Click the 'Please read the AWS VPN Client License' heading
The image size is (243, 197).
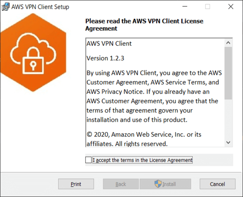pos(144,21)
